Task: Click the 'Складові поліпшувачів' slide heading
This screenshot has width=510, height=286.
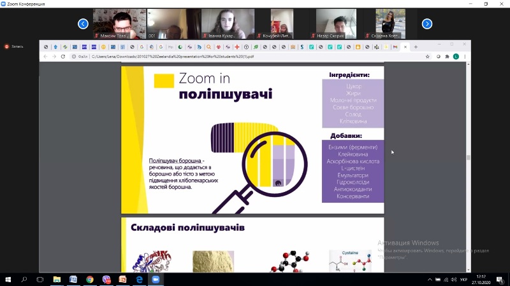Action: pyautogui.click(x=187, y=228)
